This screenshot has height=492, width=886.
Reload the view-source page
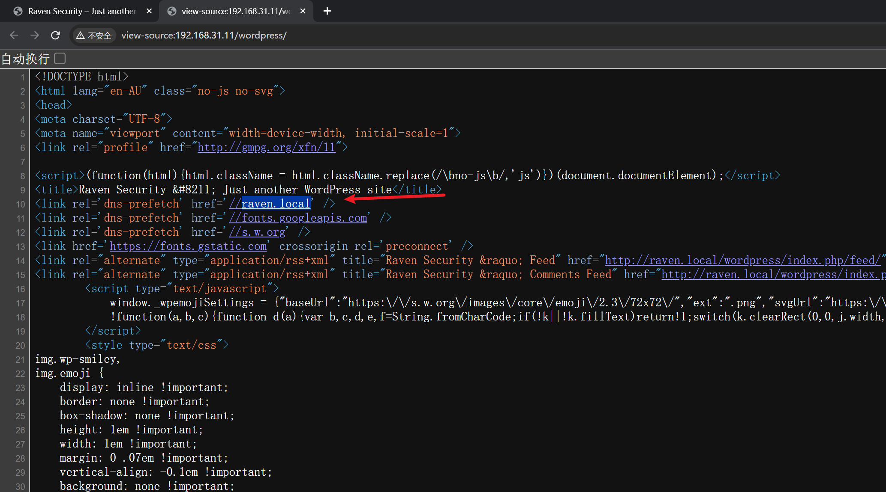tap(55, 35)
